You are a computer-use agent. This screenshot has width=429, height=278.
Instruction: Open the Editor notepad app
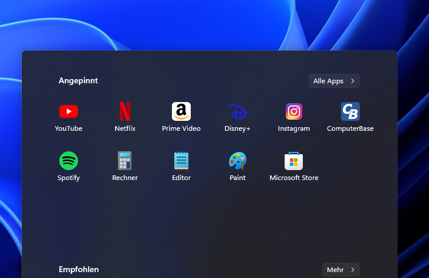coord(181,166)
